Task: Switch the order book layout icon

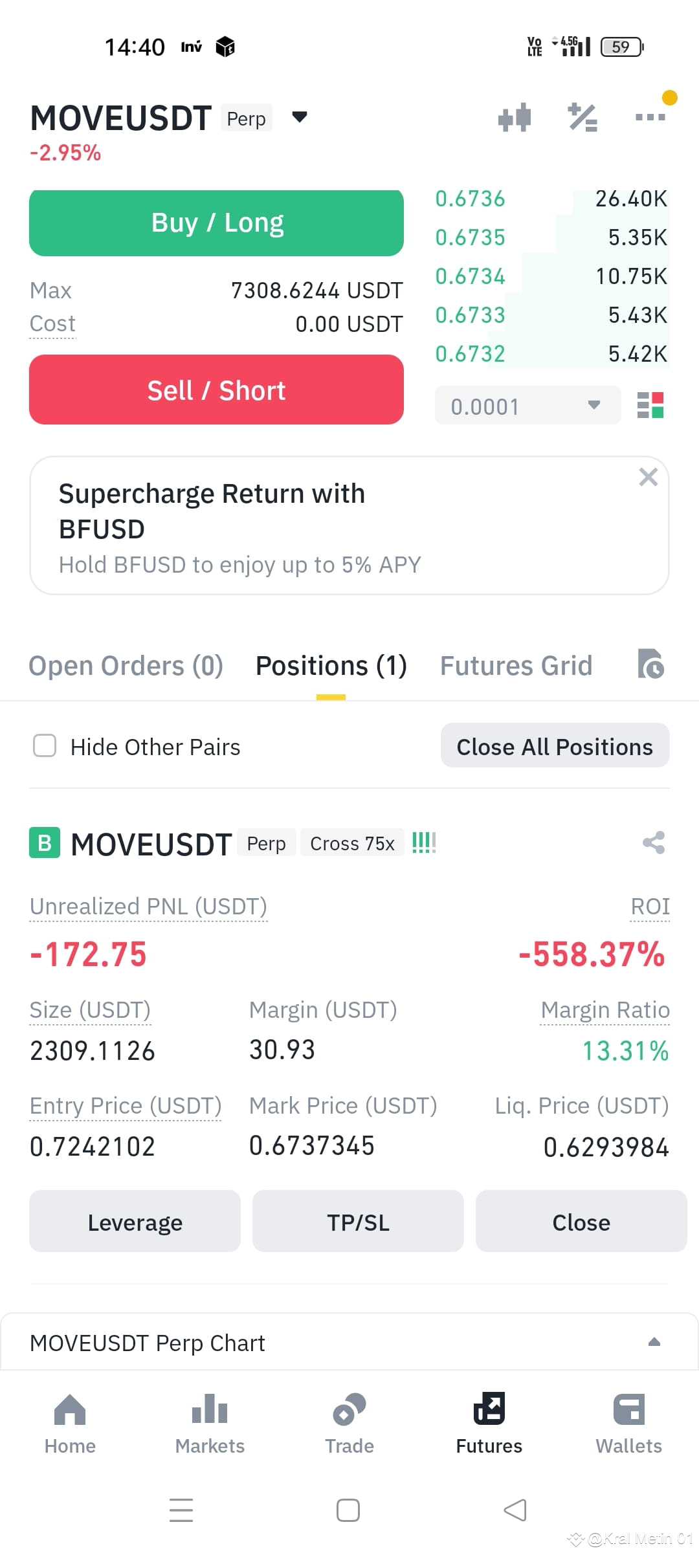Action: (x=650, y=406)
